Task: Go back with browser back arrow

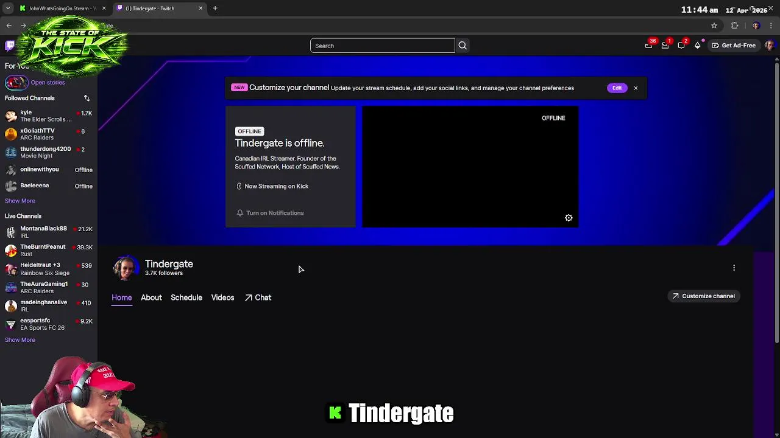Action: tap(9, 26)
